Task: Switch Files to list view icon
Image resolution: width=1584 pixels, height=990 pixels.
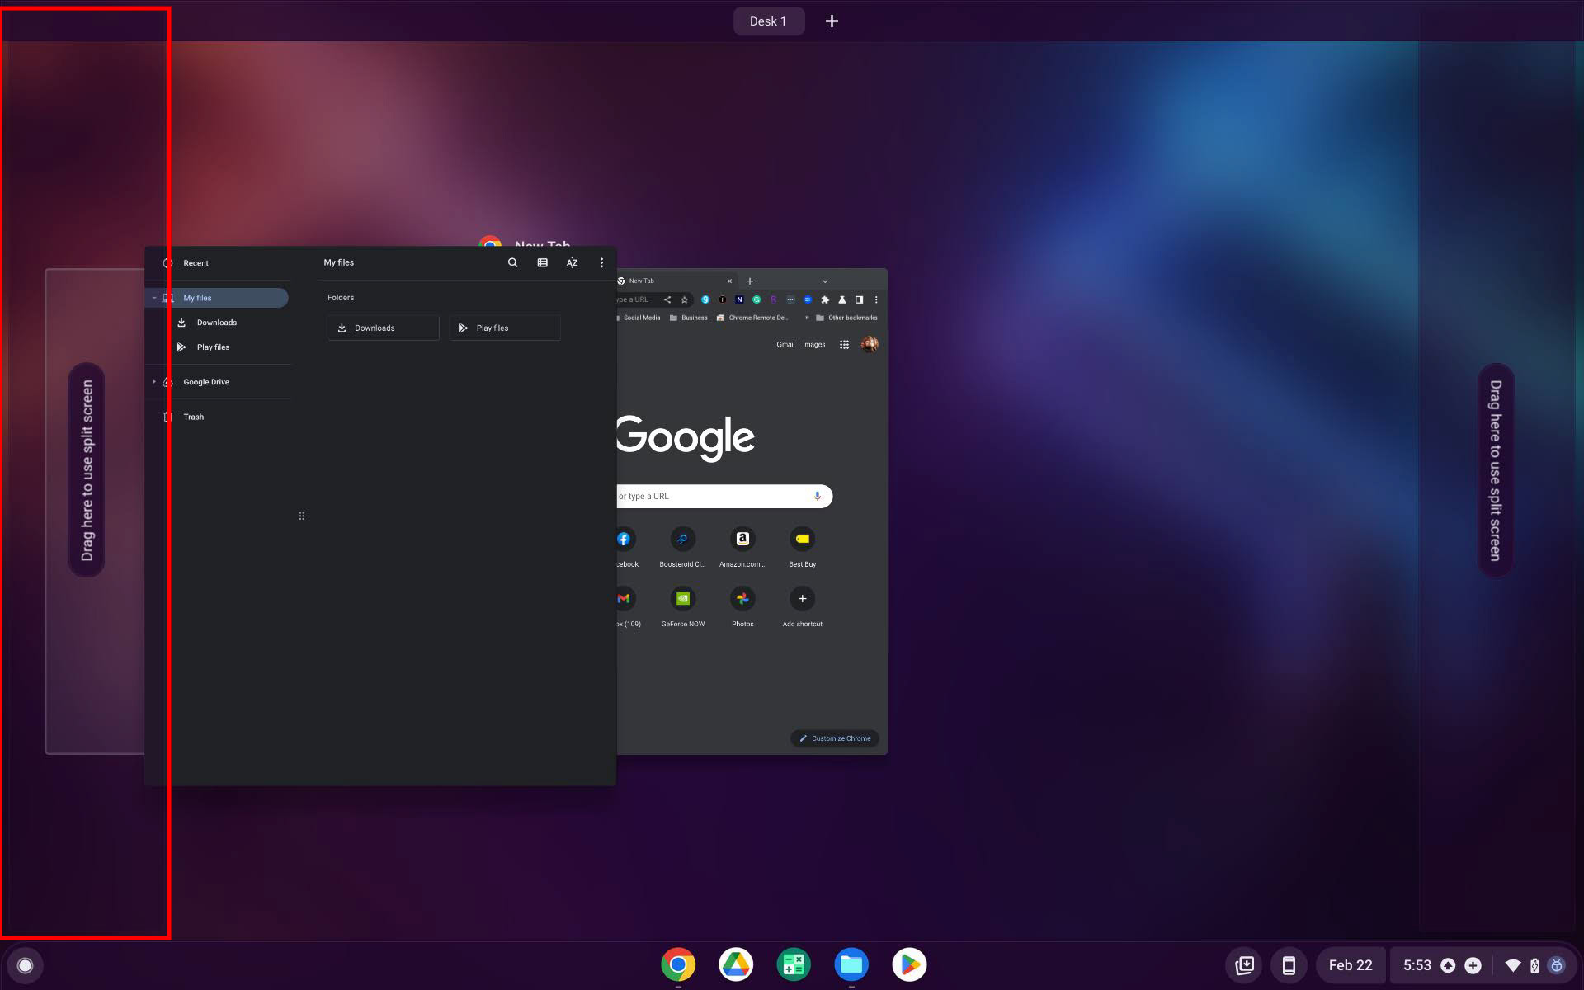Action: pyautogui.click(x=542, y=262)
